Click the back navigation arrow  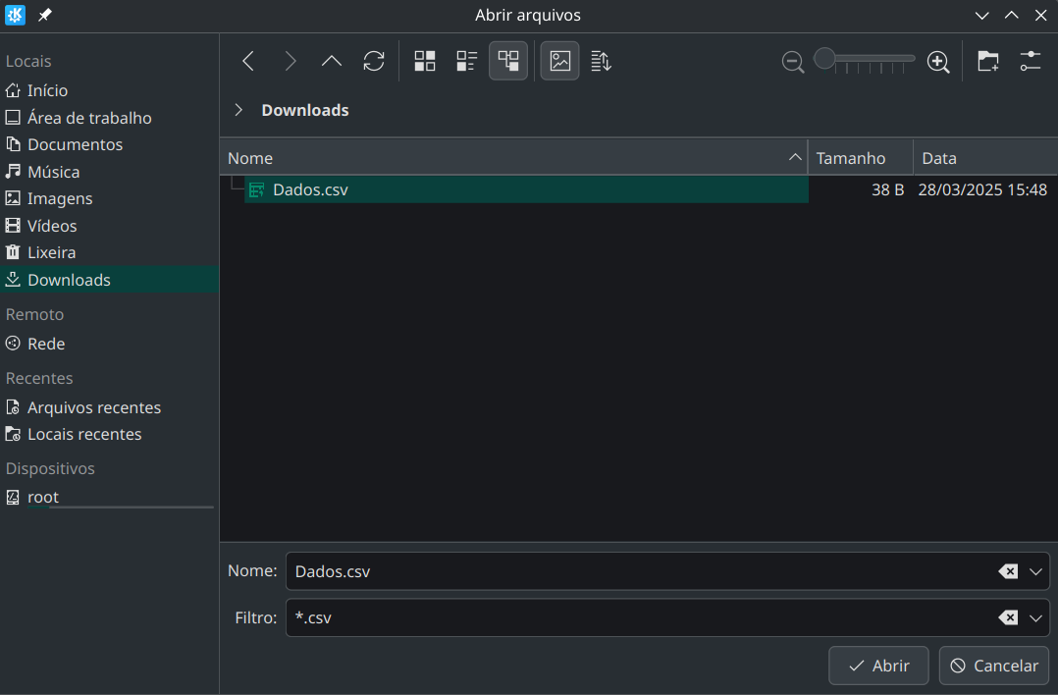click(248, 61)
